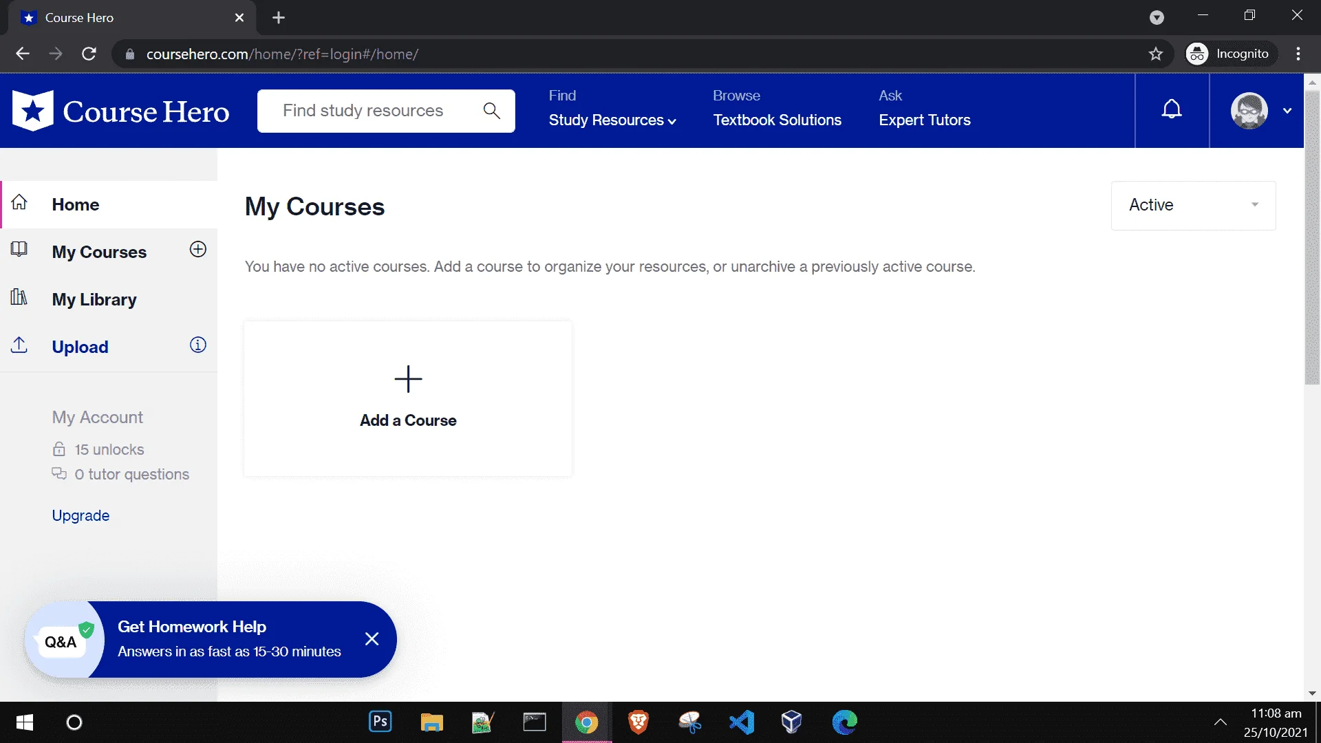Close the Get Homework Help banner
1321x743 pixels.
[372, 639]
